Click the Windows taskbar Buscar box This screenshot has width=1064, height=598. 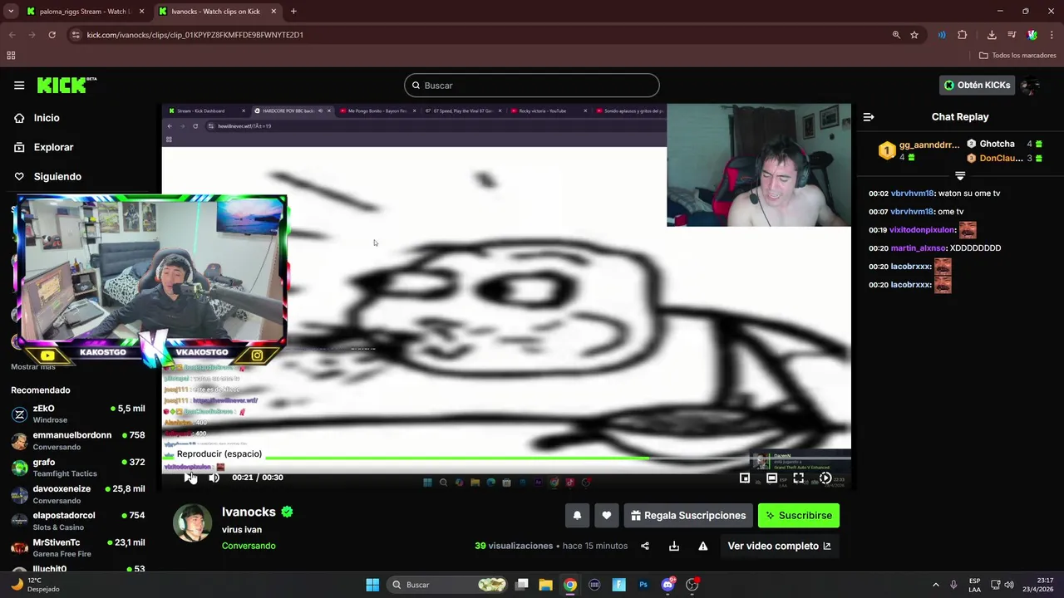[x=448, y=585]
